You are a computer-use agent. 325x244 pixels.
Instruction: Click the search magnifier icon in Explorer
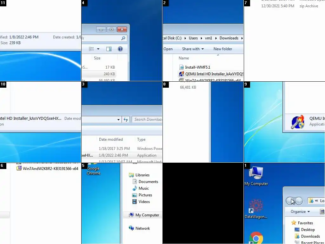pos(123,38)
